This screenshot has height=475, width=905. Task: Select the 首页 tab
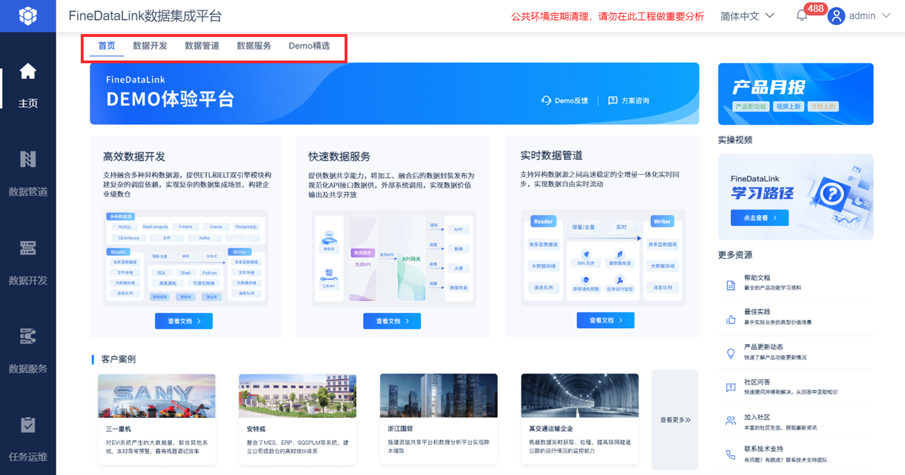[107, 46]
